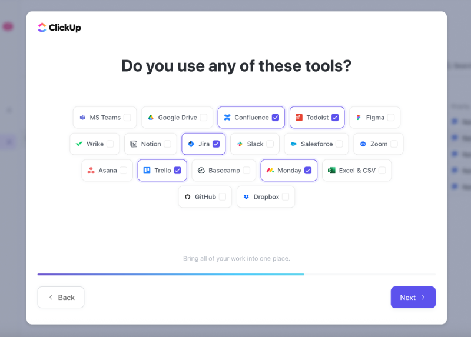471x337 pixels.
Task: Click the MS Teams logo icon
Action: [x=82, y=118]
